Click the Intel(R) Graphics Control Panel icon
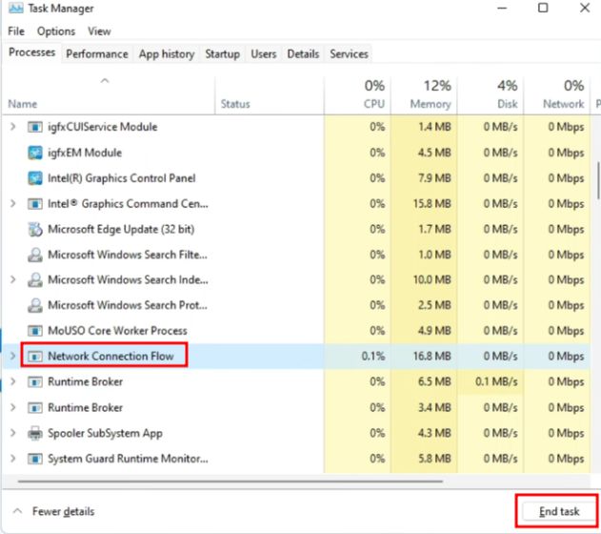 (35, 178)
